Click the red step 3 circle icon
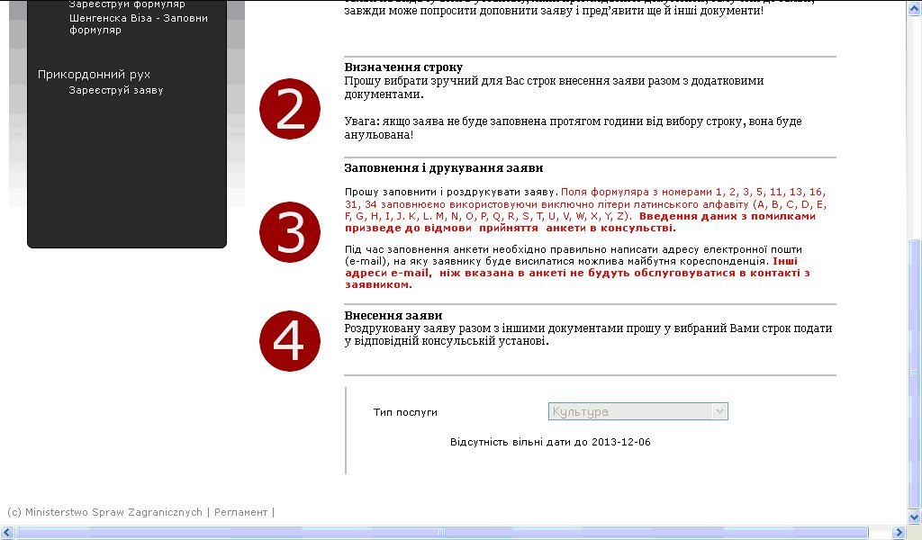The width and height of the screenshot is (922, 540). click(290, 232)
